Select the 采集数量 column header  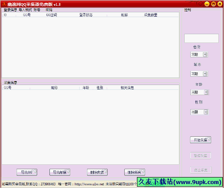[x=150, y=15]
